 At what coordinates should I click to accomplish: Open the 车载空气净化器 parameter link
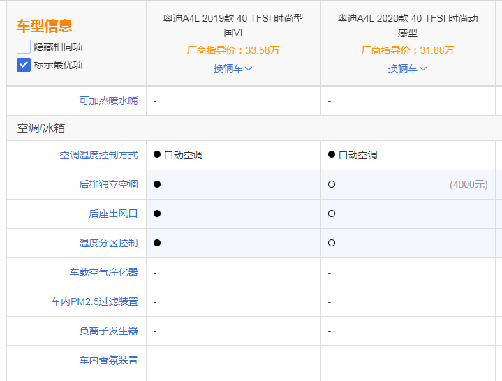point(104,272)
